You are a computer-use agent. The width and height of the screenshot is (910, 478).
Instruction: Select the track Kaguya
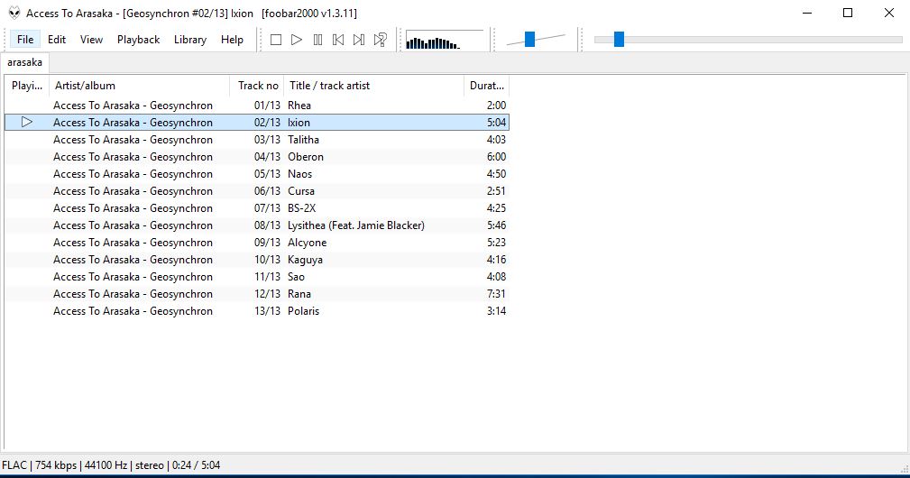(x=256, y=260)
